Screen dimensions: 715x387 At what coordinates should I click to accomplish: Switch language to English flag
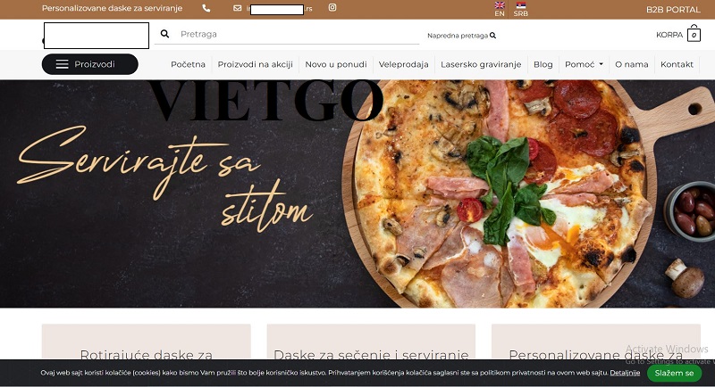(500, 8)
